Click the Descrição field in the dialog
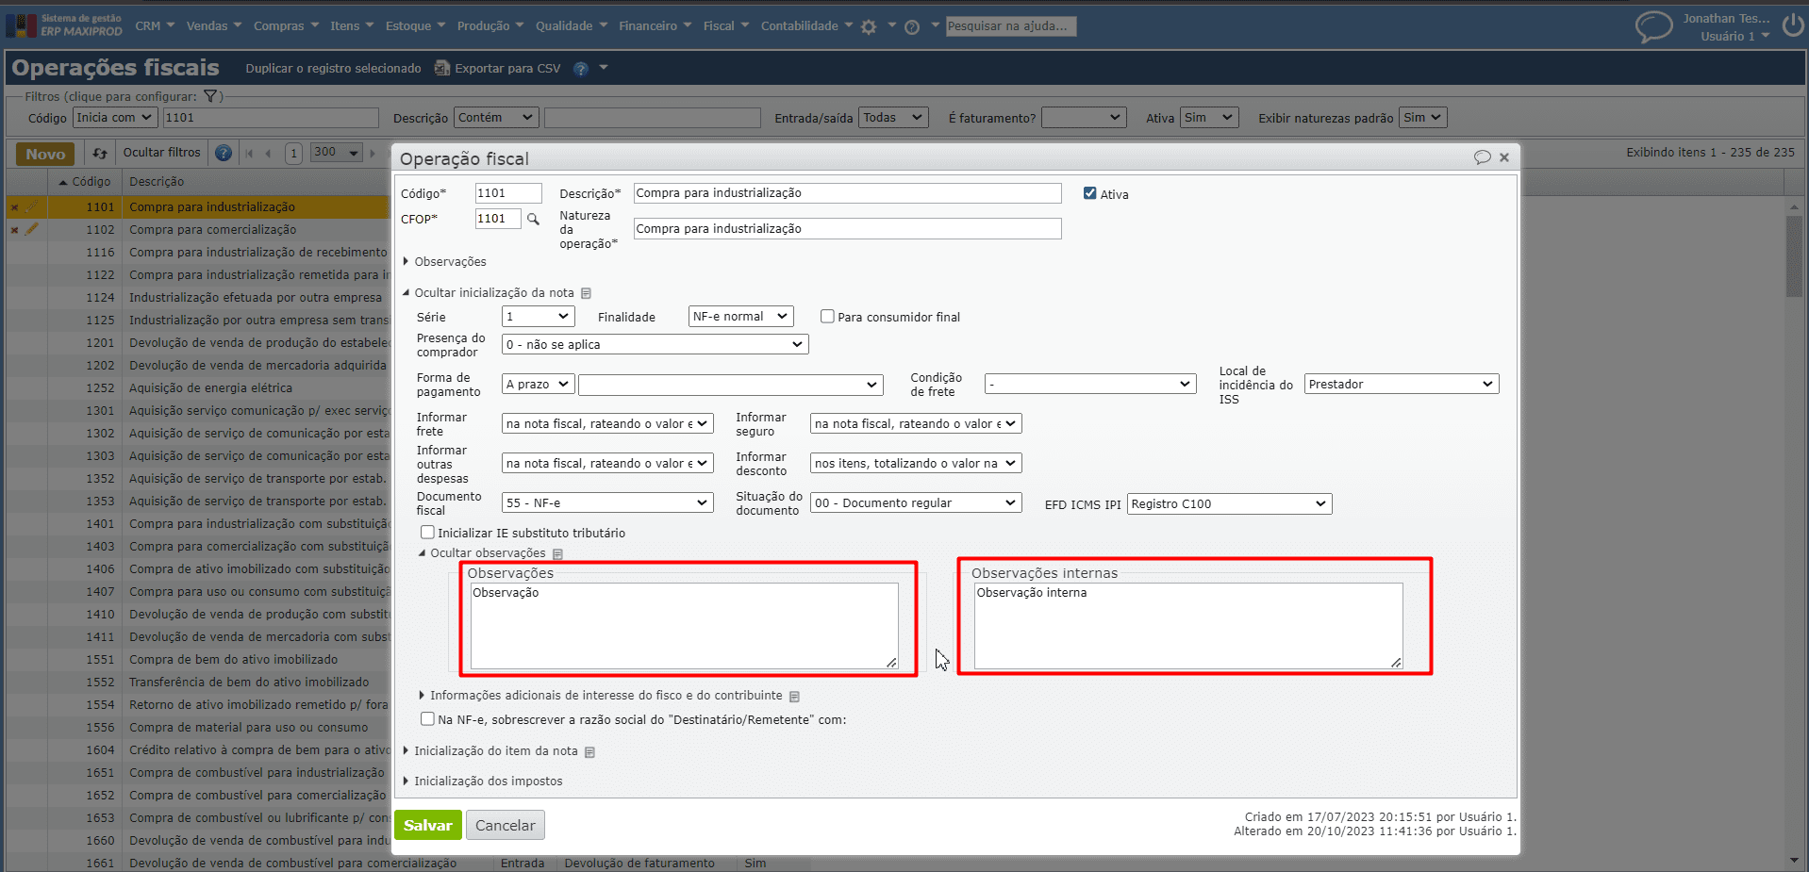Screen dimensions: 1809x872 point(847,193)
